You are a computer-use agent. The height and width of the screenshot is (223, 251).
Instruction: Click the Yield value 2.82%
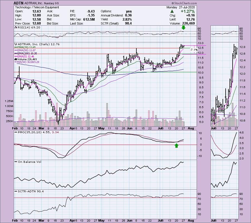point(127,19)
